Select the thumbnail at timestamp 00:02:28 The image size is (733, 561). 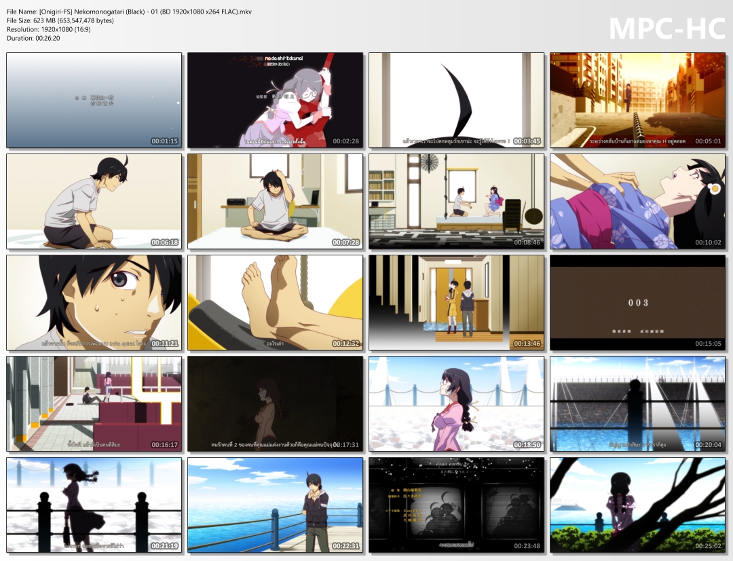[276, 100]
